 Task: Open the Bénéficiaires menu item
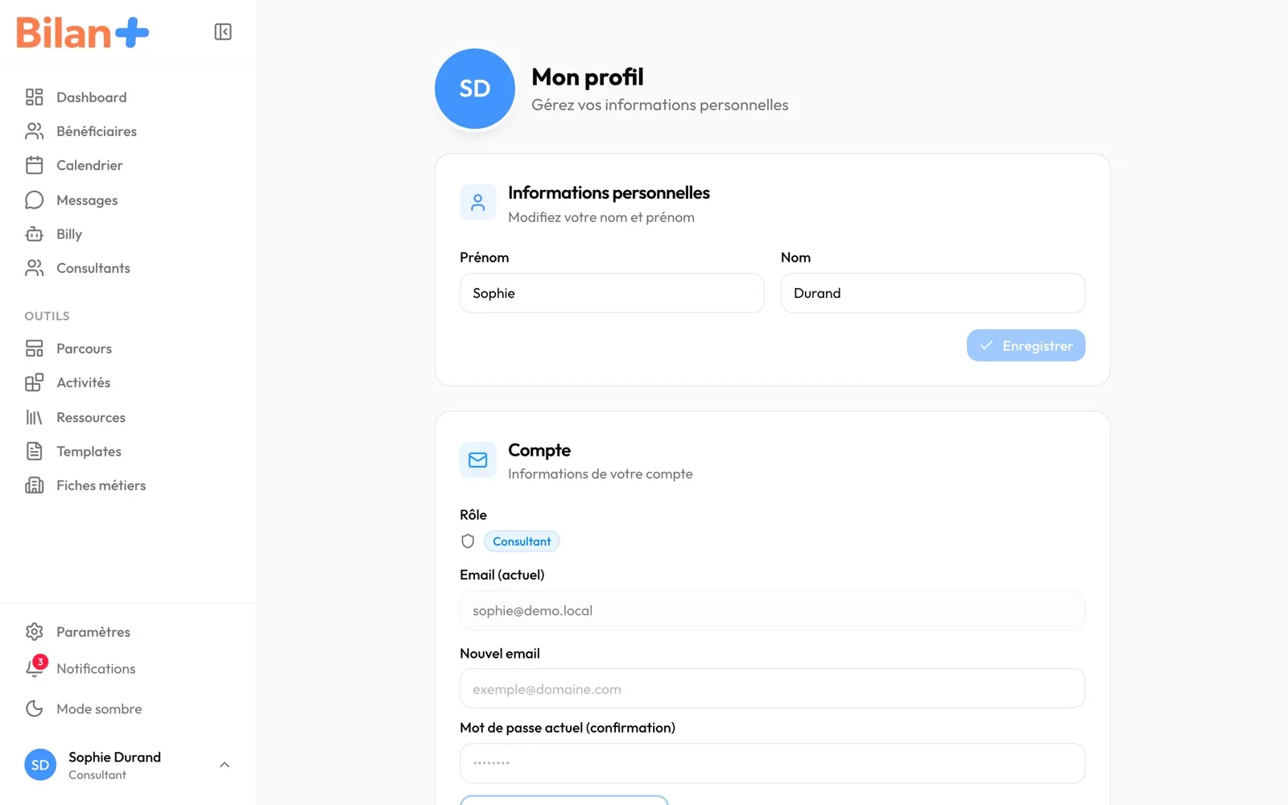click(129, 131)
